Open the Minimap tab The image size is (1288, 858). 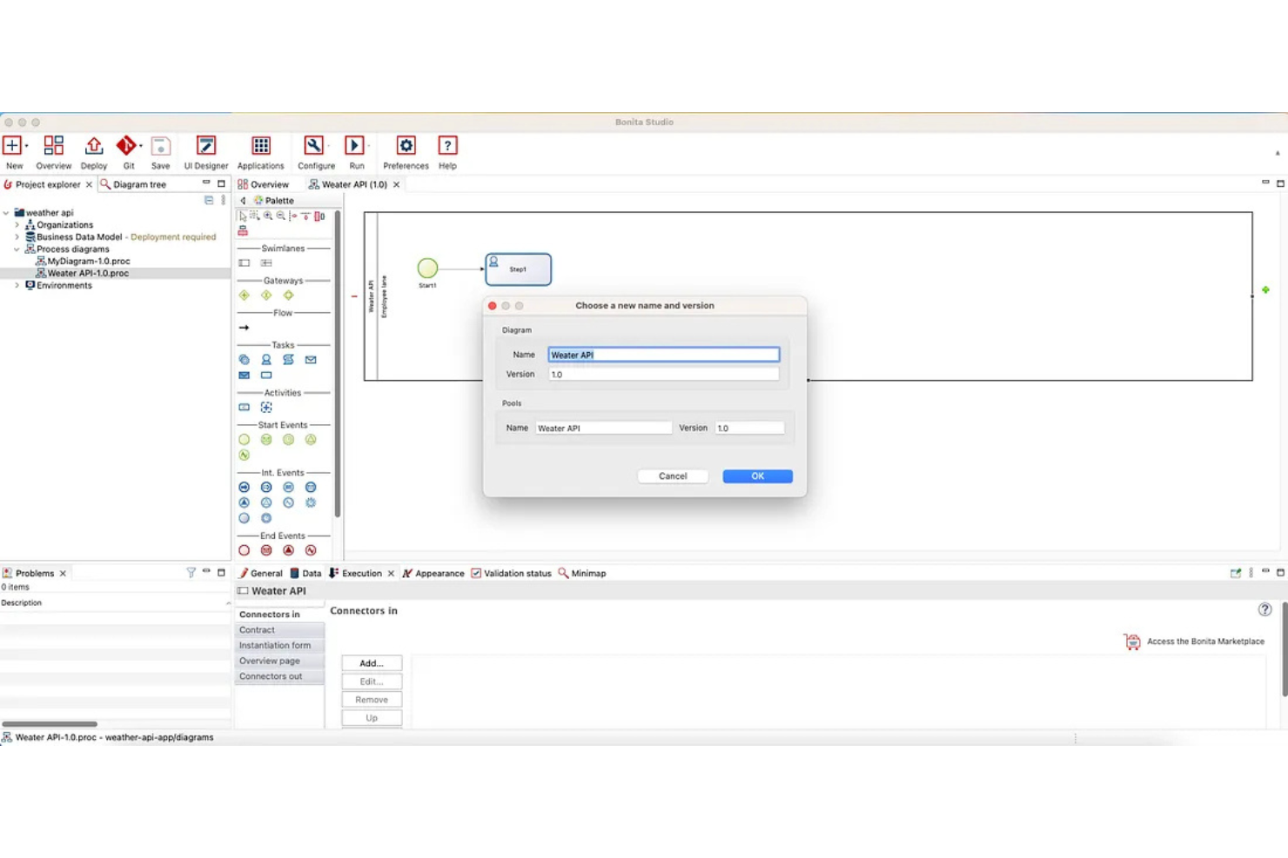coord(582,574)
